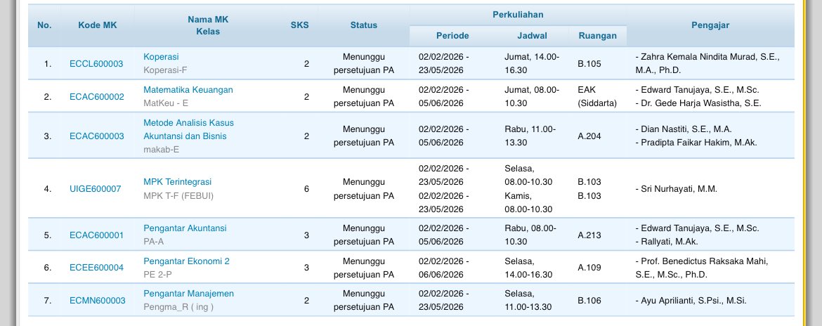This screenshot has height=326, width=822.
Task: Click schedule Kamis, 08.00-10.30
Action: pos(528,202)
